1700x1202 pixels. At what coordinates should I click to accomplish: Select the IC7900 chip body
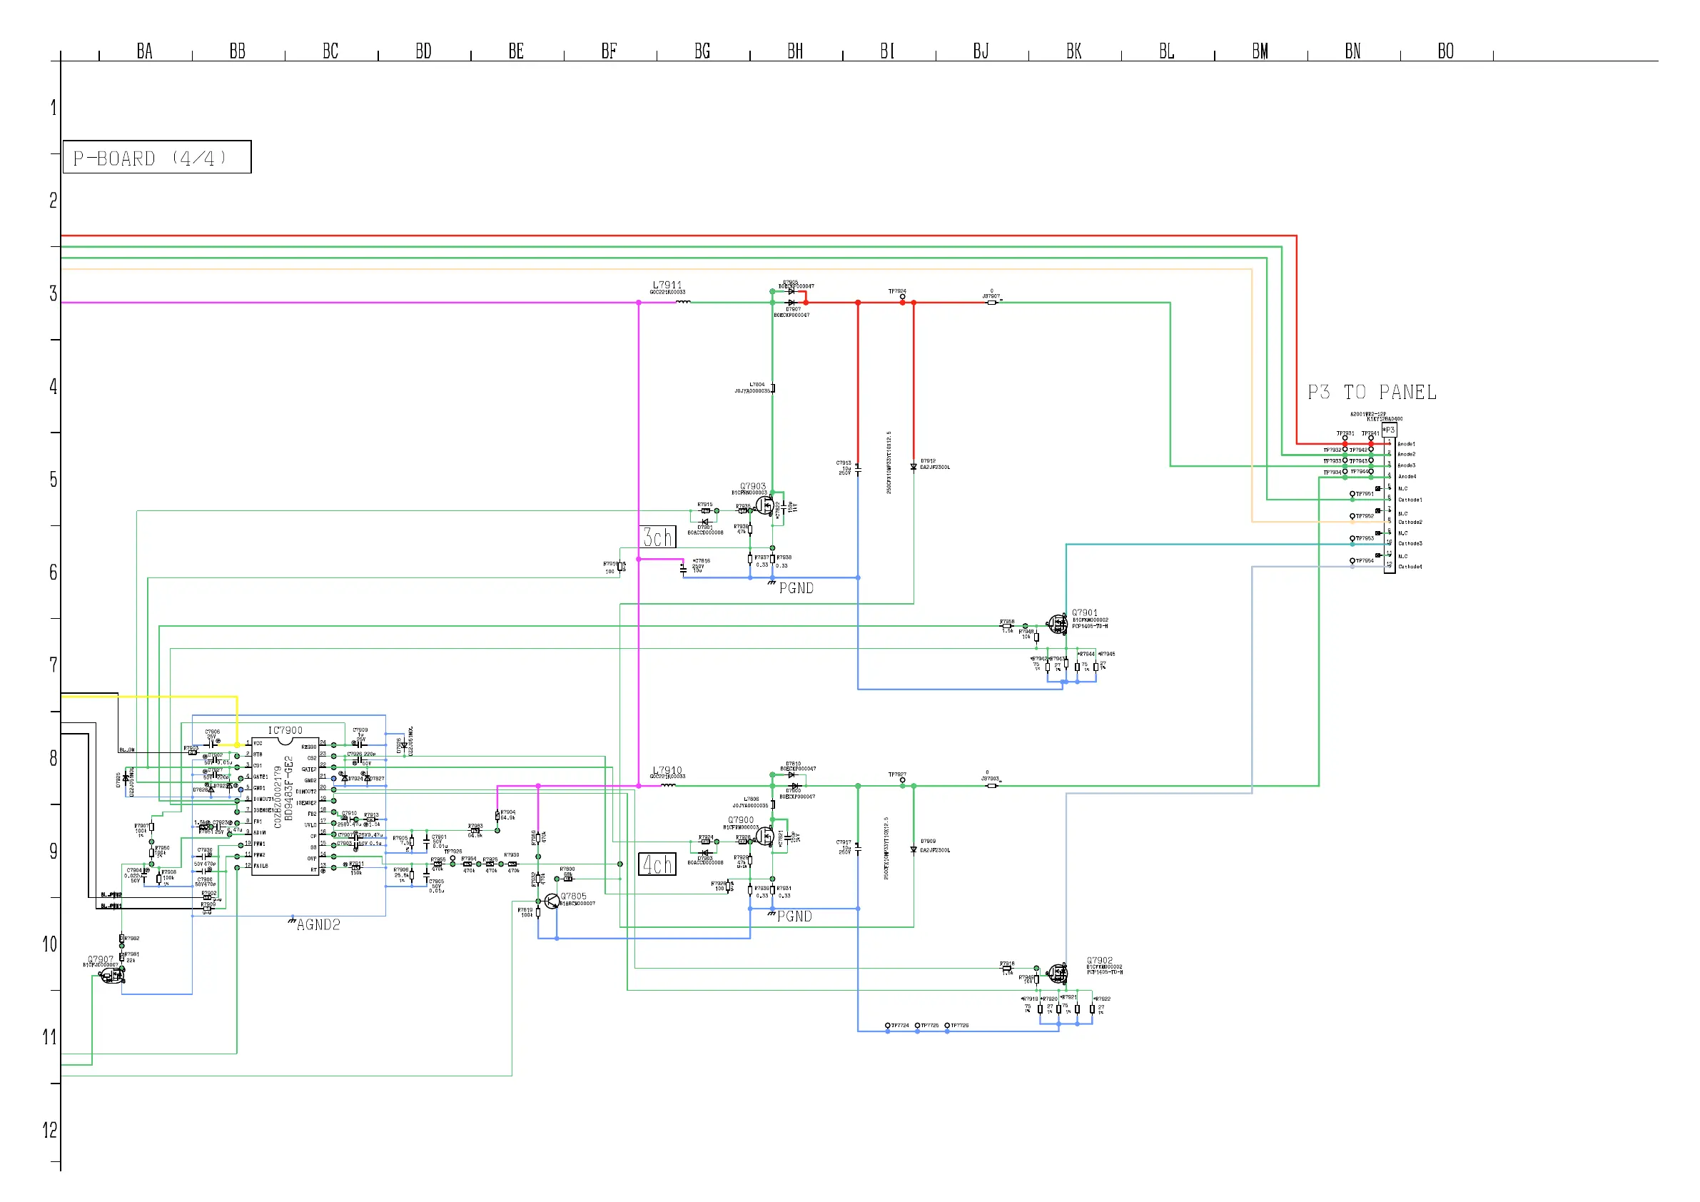[285, 807]
